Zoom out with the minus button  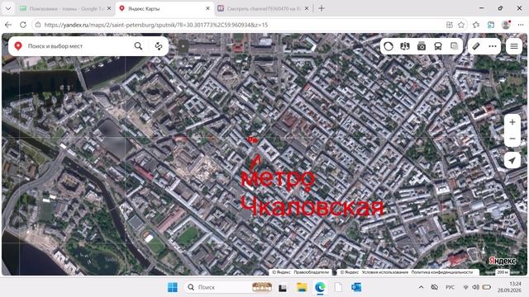[x=512, y=139]
